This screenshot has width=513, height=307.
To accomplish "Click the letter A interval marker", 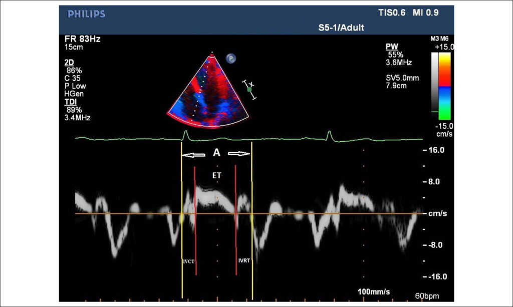I will point(216,153).
